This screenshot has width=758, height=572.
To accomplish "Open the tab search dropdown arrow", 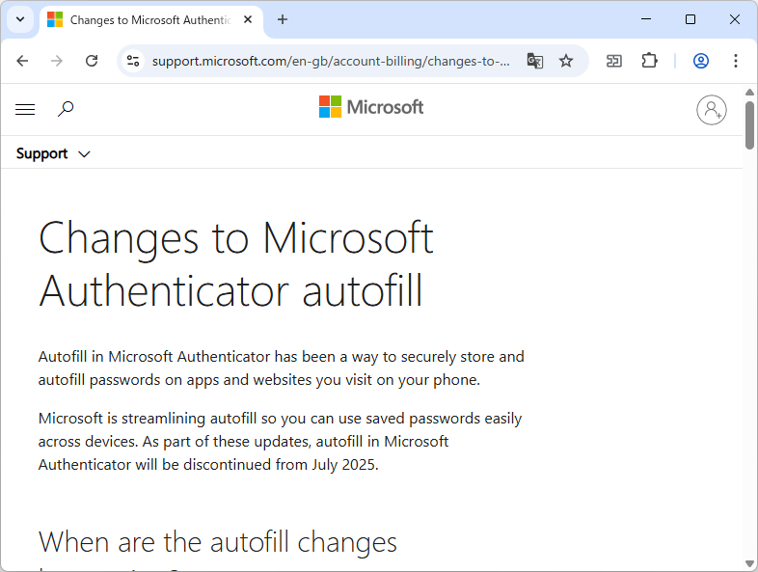I will tap(19, 19).
